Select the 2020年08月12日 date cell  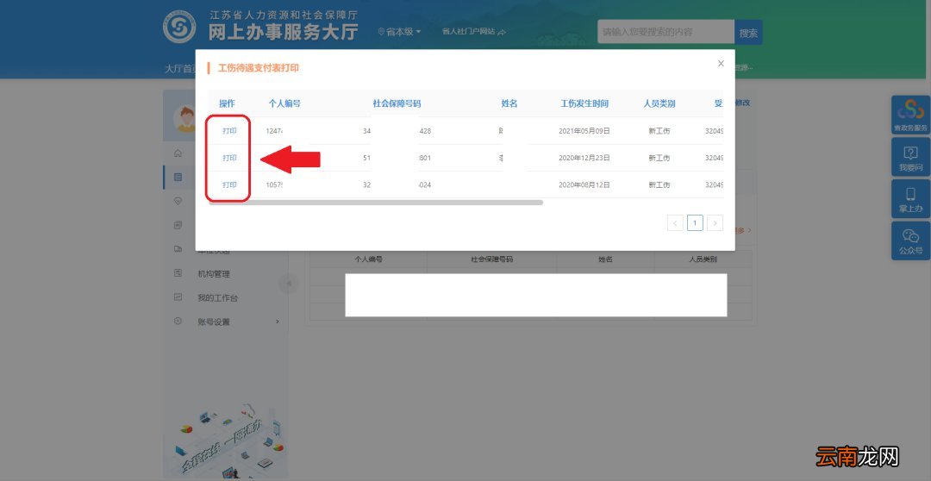pos(584,184)
